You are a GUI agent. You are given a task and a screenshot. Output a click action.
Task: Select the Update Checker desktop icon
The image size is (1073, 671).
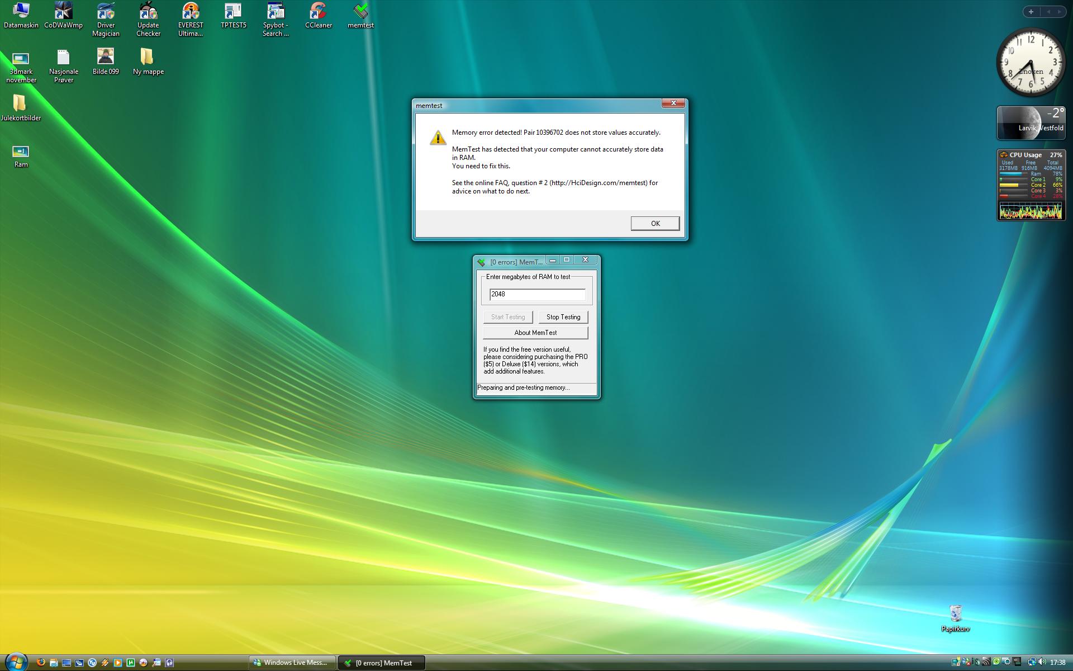(148, 19)
